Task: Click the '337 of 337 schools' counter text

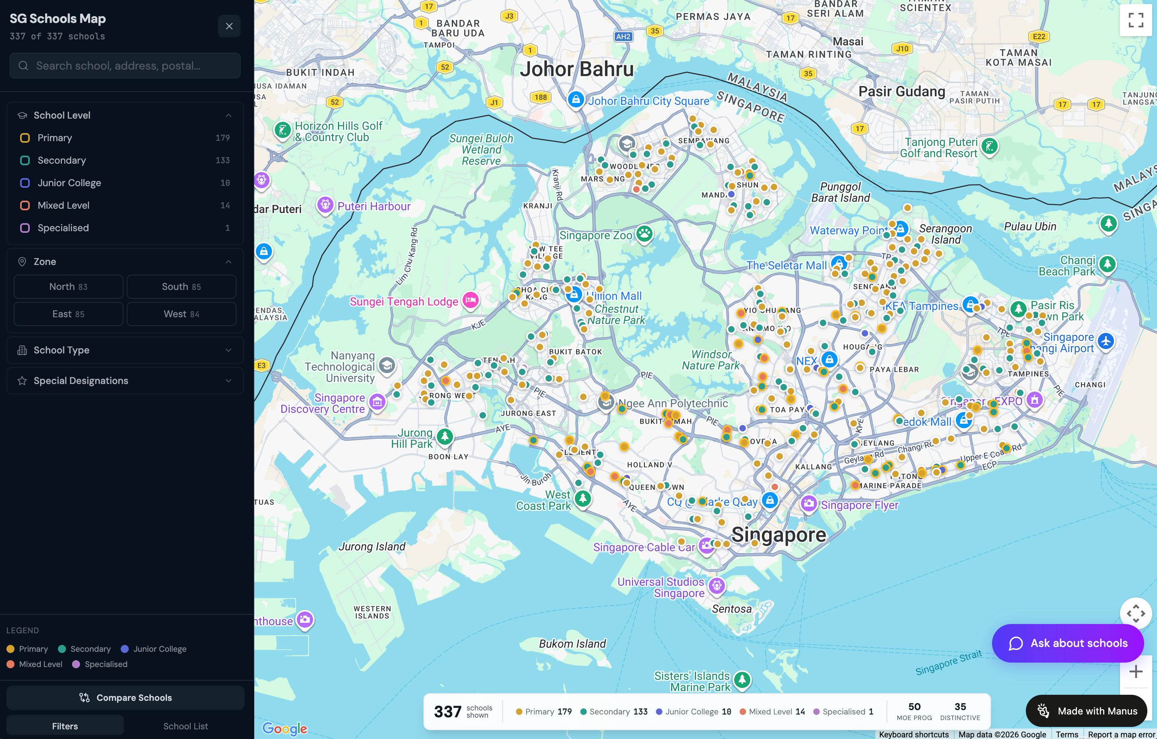Action: click(x=57, y=37)
